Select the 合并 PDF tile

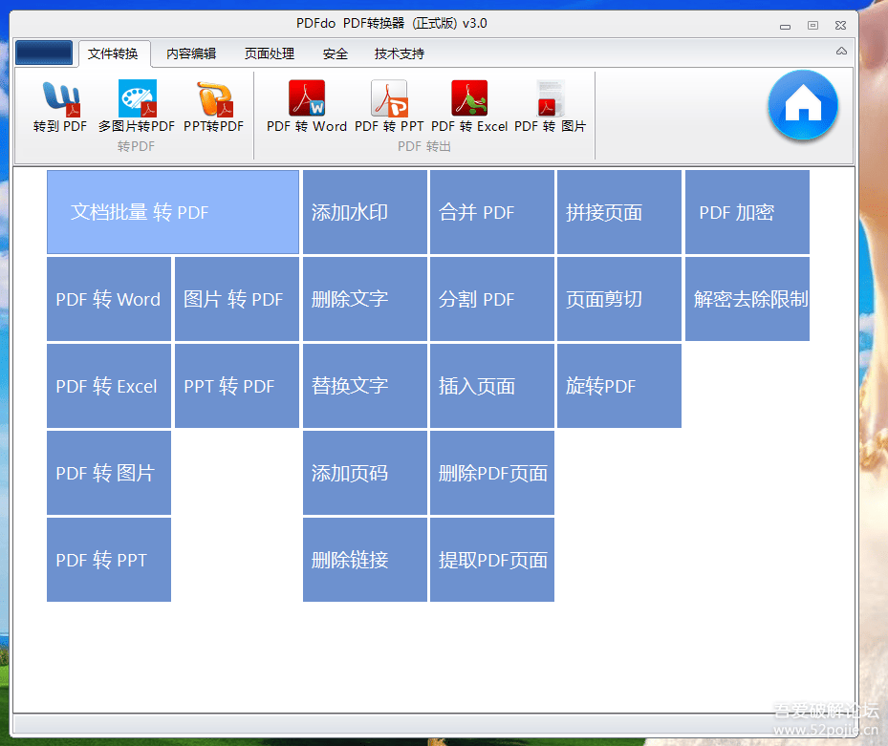coord(492,212)
